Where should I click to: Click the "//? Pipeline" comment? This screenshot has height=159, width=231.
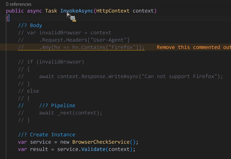57,105
